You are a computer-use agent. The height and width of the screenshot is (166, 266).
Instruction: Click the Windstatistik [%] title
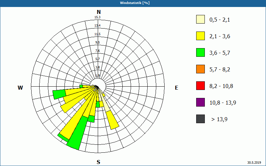(135, 3)
